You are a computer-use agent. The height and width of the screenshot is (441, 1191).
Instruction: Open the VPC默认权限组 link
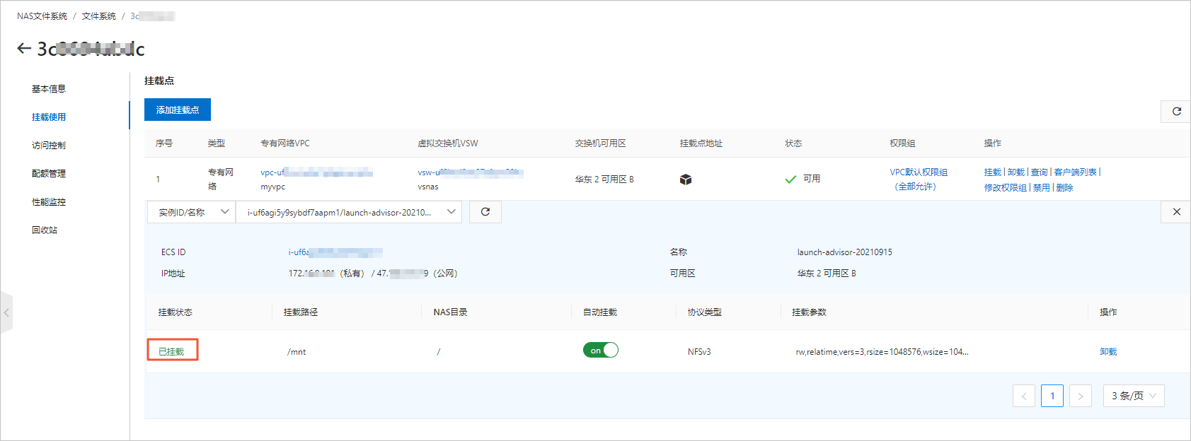919,180
